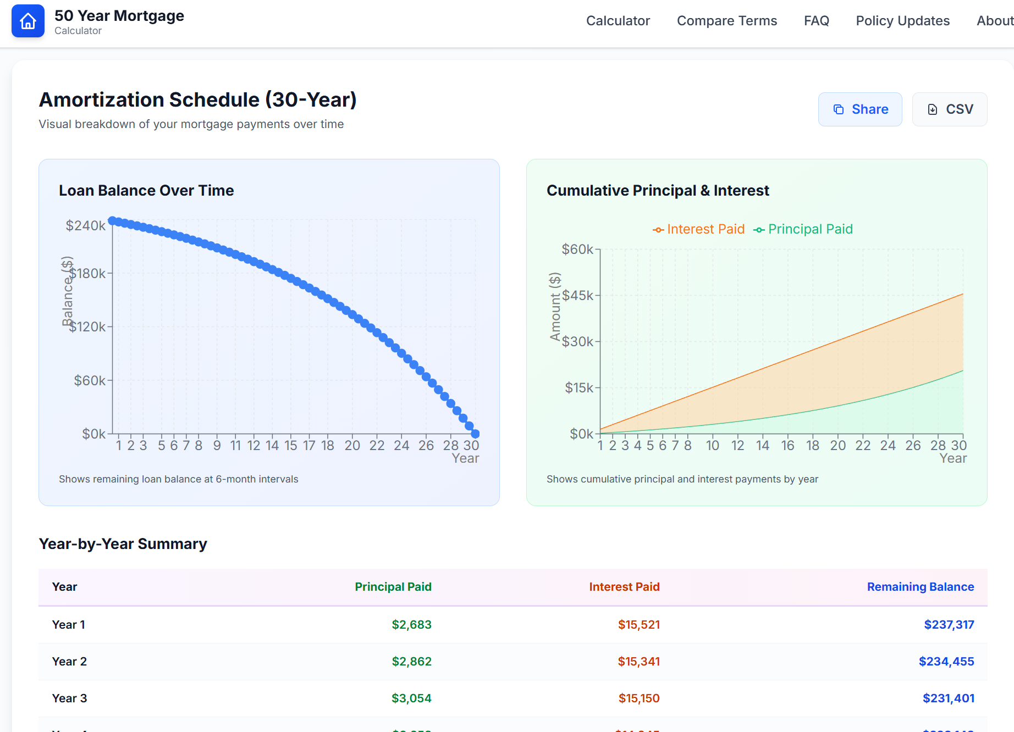Download data with the CSV button

click(949, 109)
